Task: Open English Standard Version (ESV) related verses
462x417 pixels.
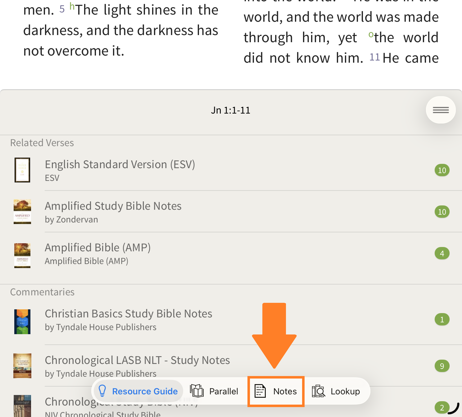Action: pyautogui.click(x=120, y=164)
